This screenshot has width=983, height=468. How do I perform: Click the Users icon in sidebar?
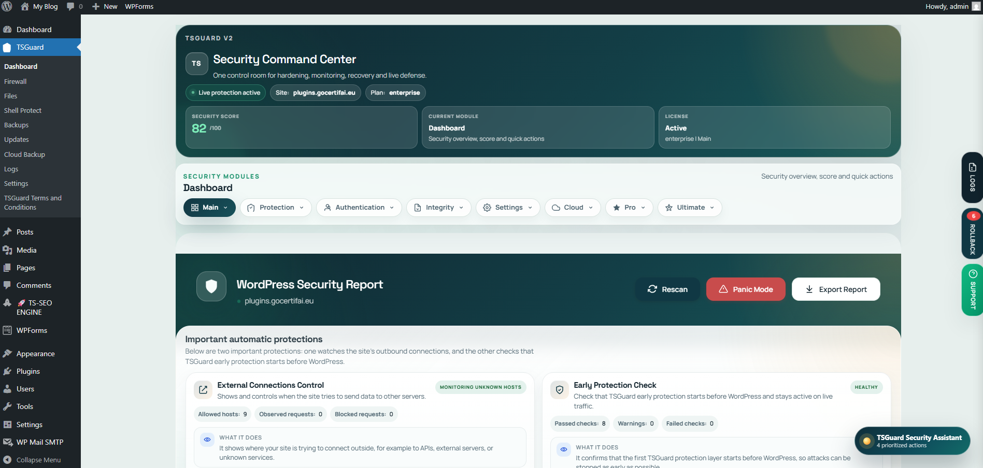[7, 389]
